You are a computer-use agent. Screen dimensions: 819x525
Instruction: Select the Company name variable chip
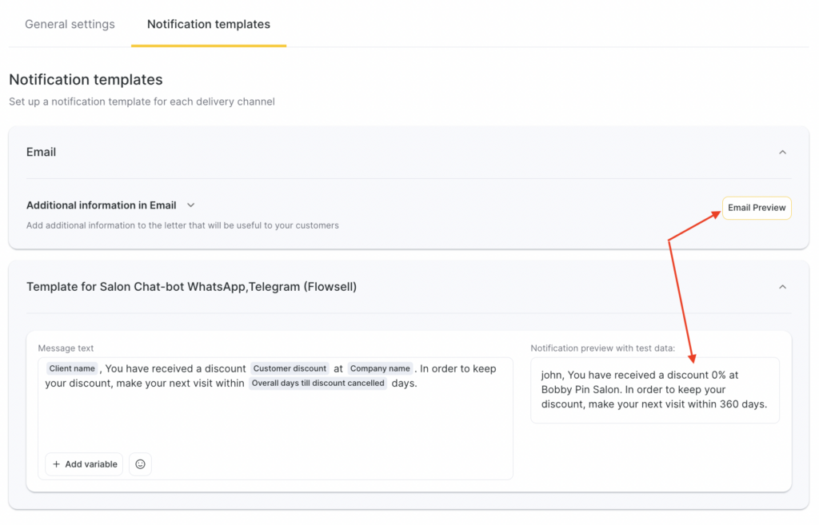380,368
